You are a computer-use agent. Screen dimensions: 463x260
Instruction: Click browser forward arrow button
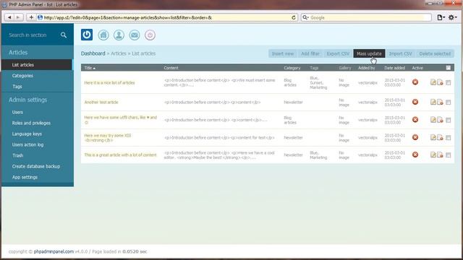click(18, 17)
